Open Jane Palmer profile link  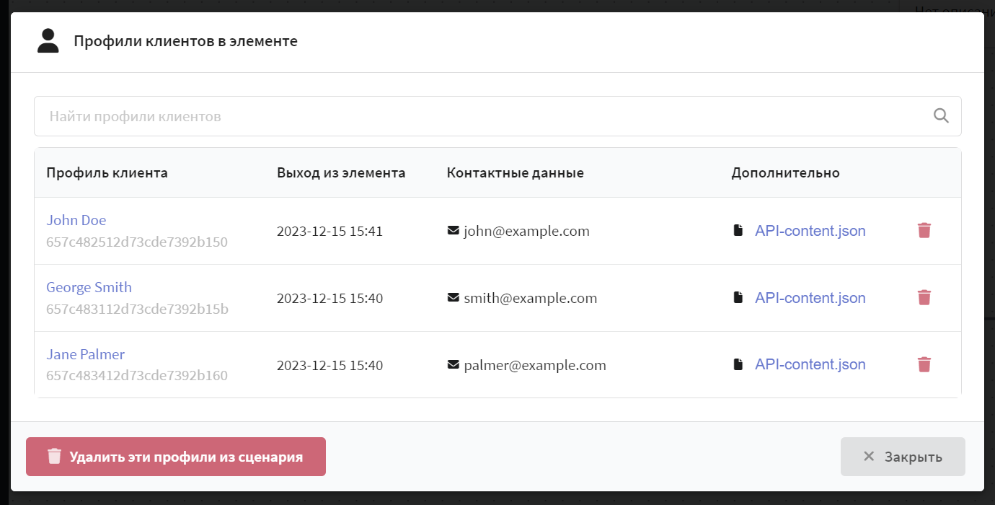coord(86,354)
